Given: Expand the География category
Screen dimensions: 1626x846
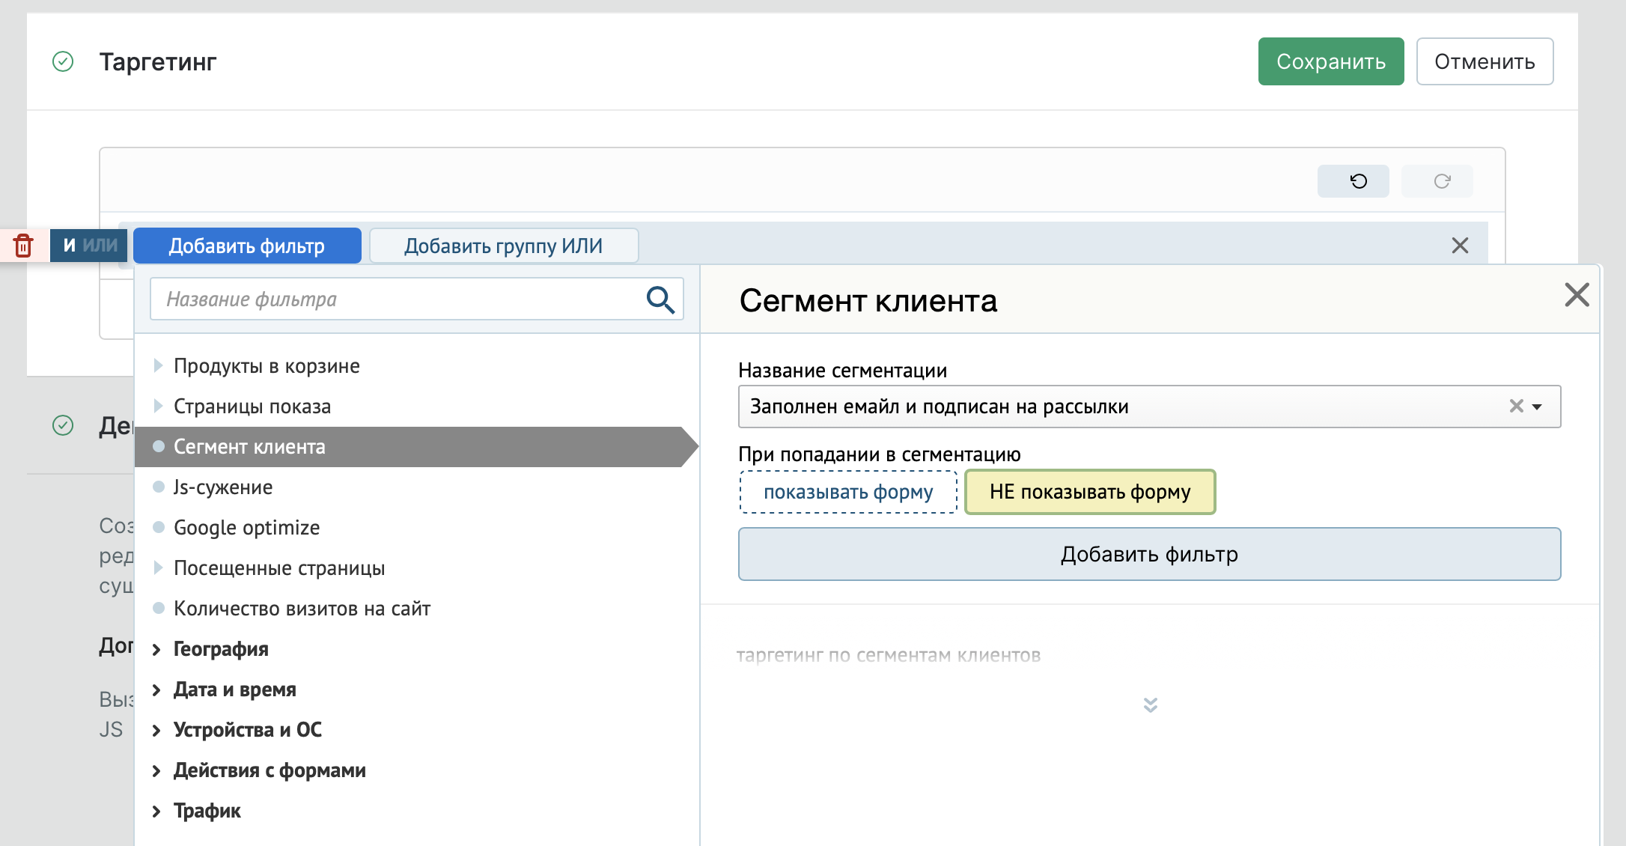Looking at the screenshot, I should click(156, 650).
